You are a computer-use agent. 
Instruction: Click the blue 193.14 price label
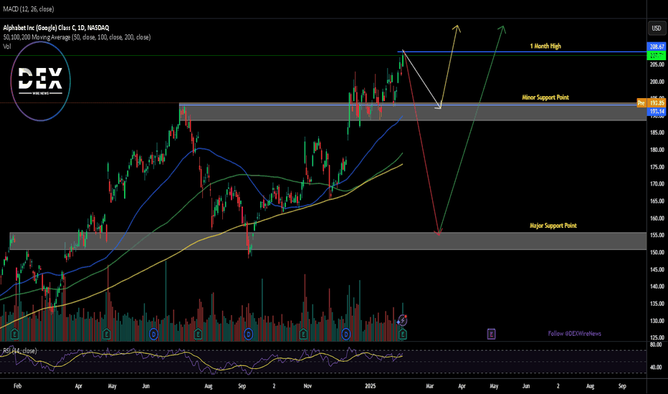point(657,112)
